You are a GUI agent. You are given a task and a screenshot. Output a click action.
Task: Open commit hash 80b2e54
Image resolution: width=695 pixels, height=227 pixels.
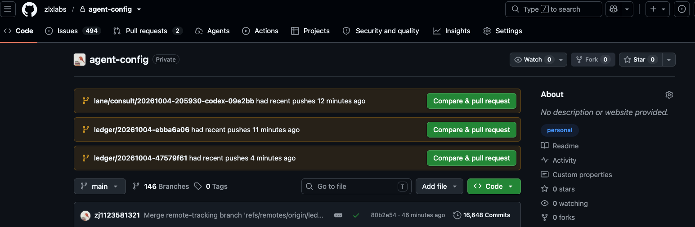point(383,215)
